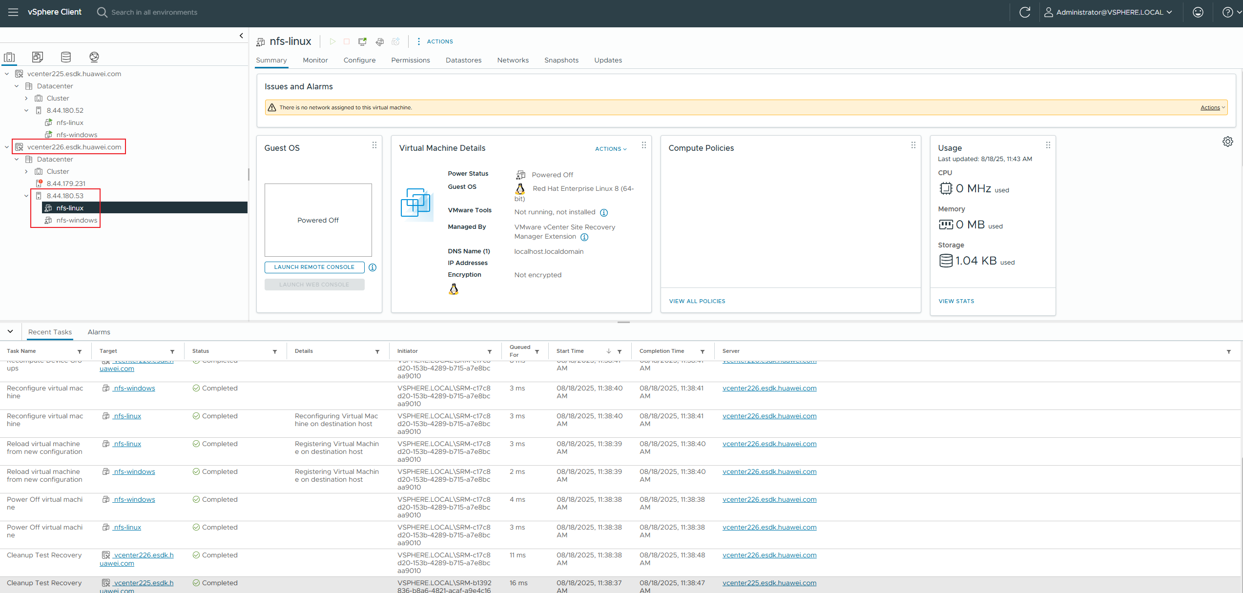Collapse the Recent Tasks bottom panel

(10, 331)
